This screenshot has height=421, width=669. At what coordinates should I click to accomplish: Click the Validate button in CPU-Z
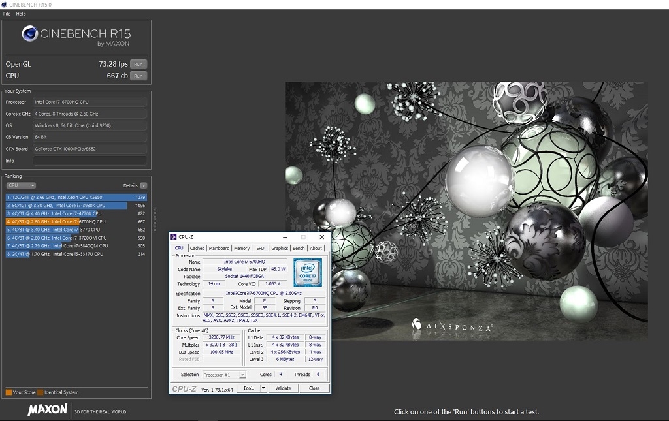(x=284, y=388)
